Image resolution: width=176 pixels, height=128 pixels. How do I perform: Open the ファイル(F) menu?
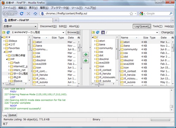10,8
